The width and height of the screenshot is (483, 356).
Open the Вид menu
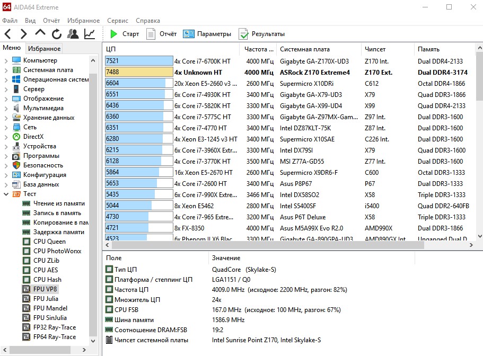(30, 21)
